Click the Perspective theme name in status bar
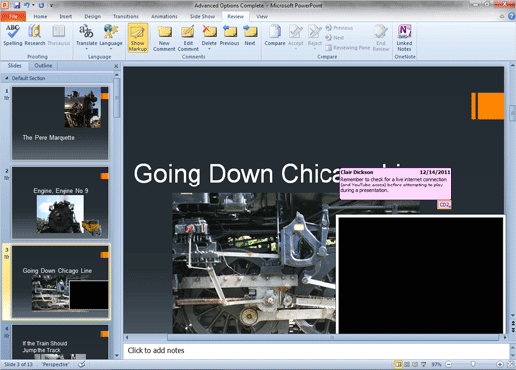The image size is (516, 370). [x=56, y=364]
